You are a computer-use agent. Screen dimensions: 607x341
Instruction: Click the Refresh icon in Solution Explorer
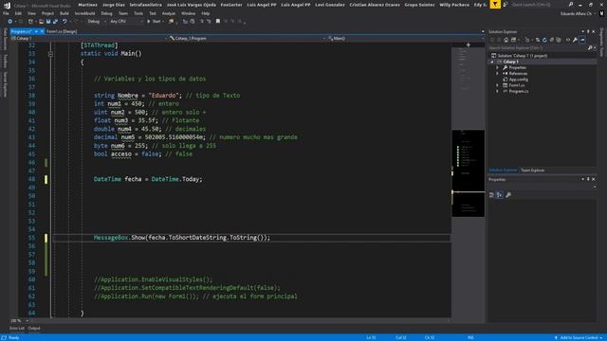tap(544, 40)
